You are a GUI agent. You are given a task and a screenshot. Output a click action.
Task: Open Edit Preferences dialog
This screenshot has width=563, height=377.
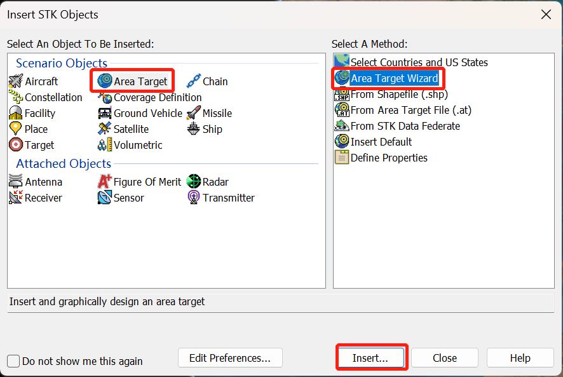tap(230, 358)
